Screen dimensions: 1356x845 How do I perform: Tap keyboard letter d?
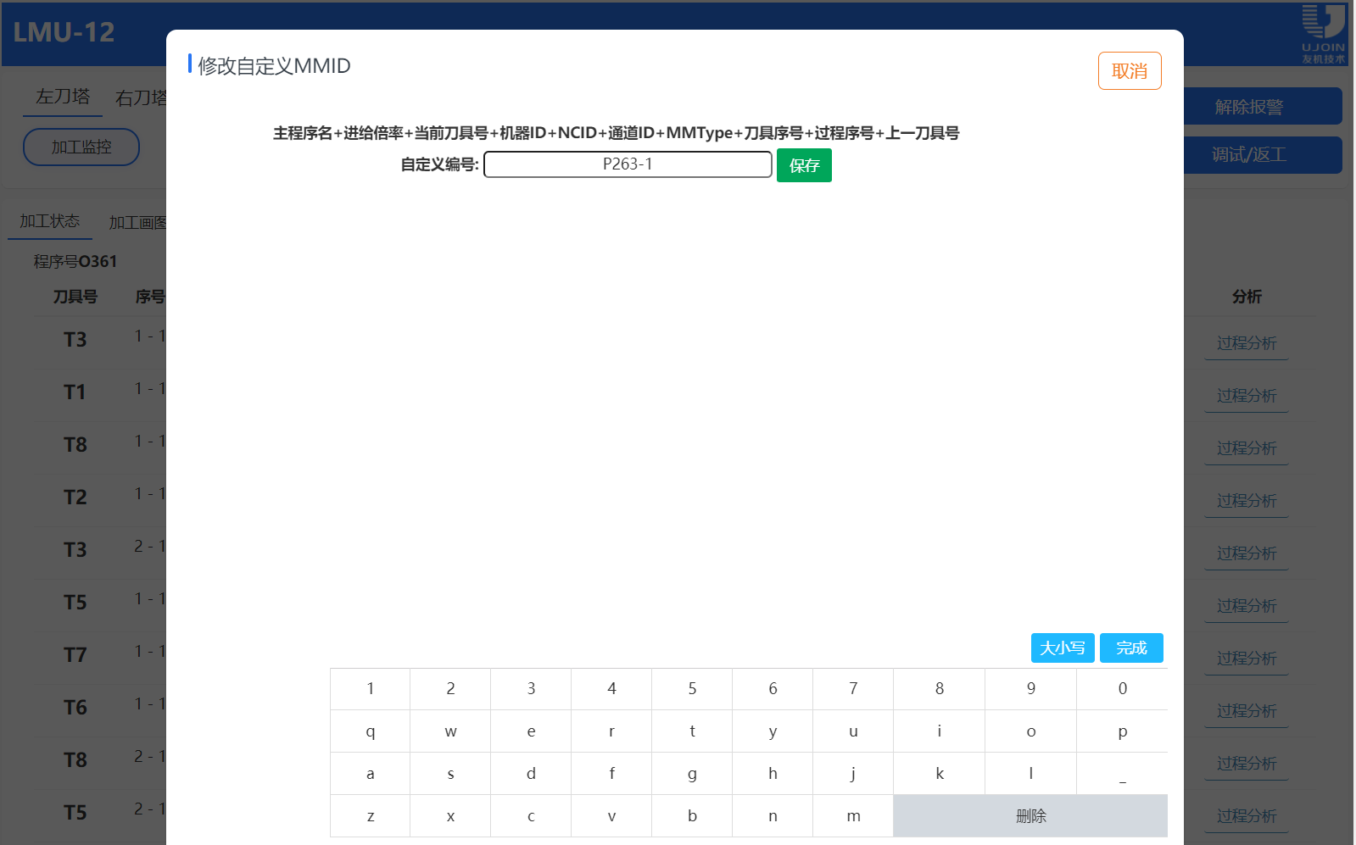tap(531, 774)
